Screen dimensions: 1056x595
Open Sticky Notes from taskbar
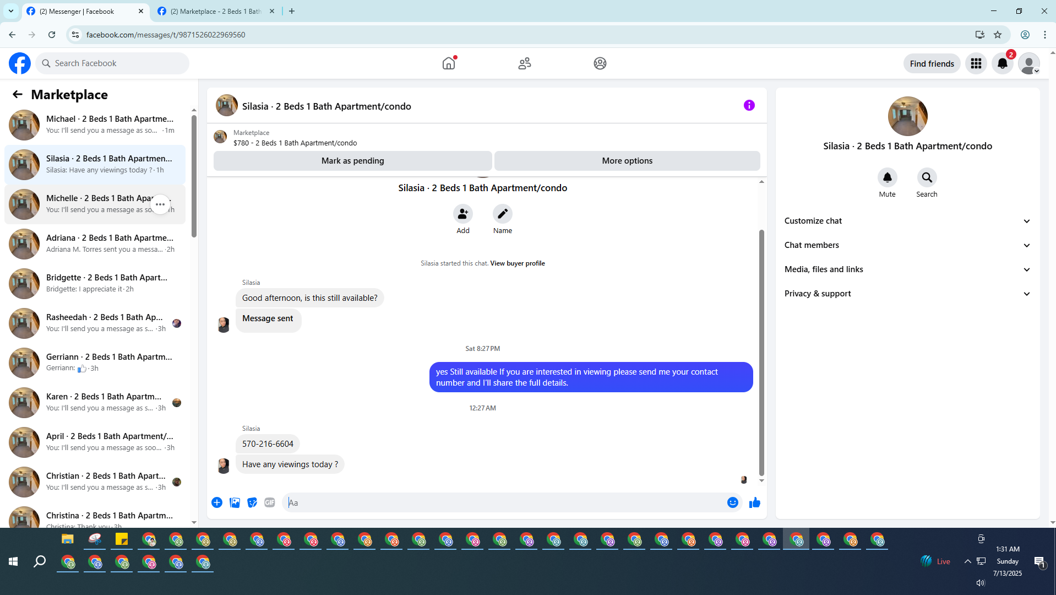coord(122,539)
